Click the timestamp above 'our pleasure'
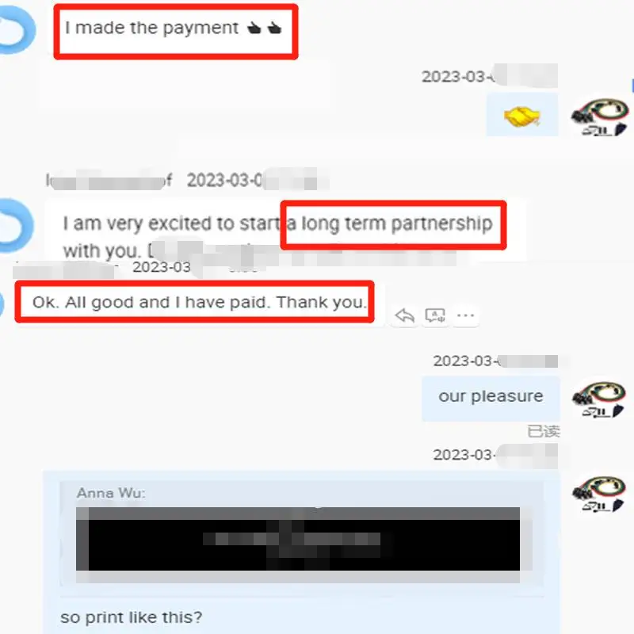The height and width of the screenshot is (634, 634). pos(495,361)
